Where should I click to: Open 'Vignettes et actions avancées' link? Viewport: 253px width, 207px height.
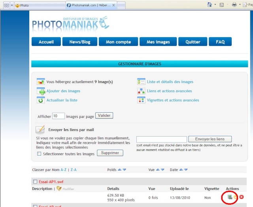(173, 100)
